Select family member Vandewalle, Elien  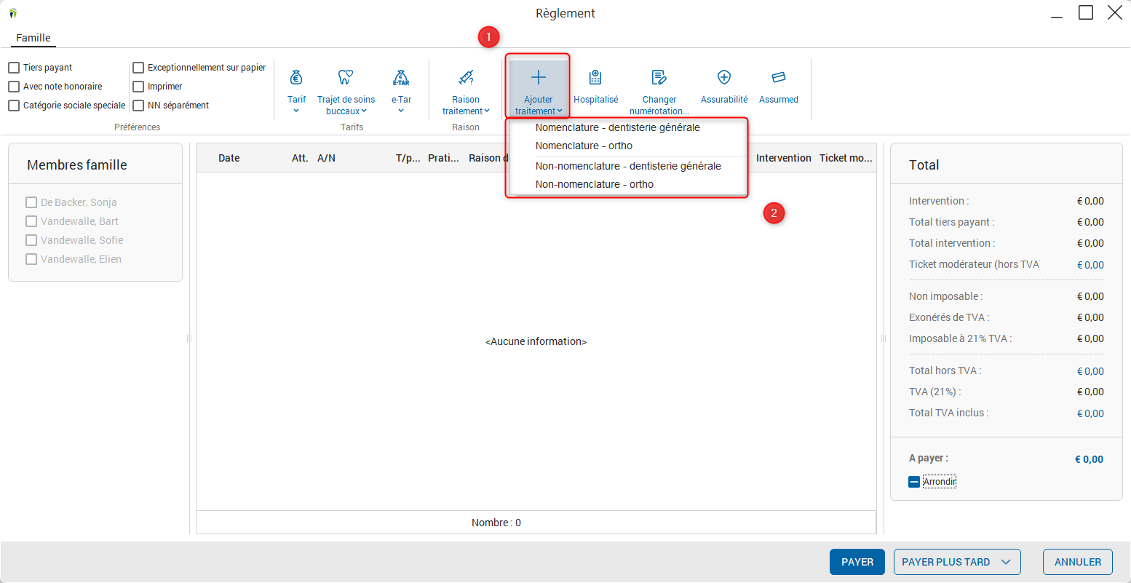click(31, 259)
